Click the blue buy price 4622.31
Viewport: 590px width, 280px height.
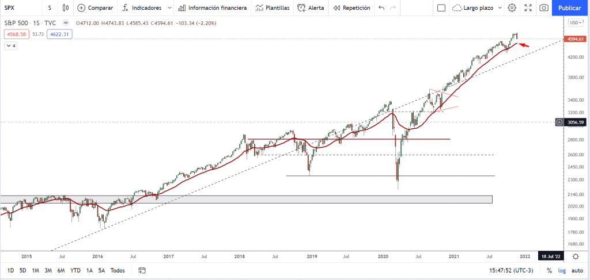coord(59,34)
